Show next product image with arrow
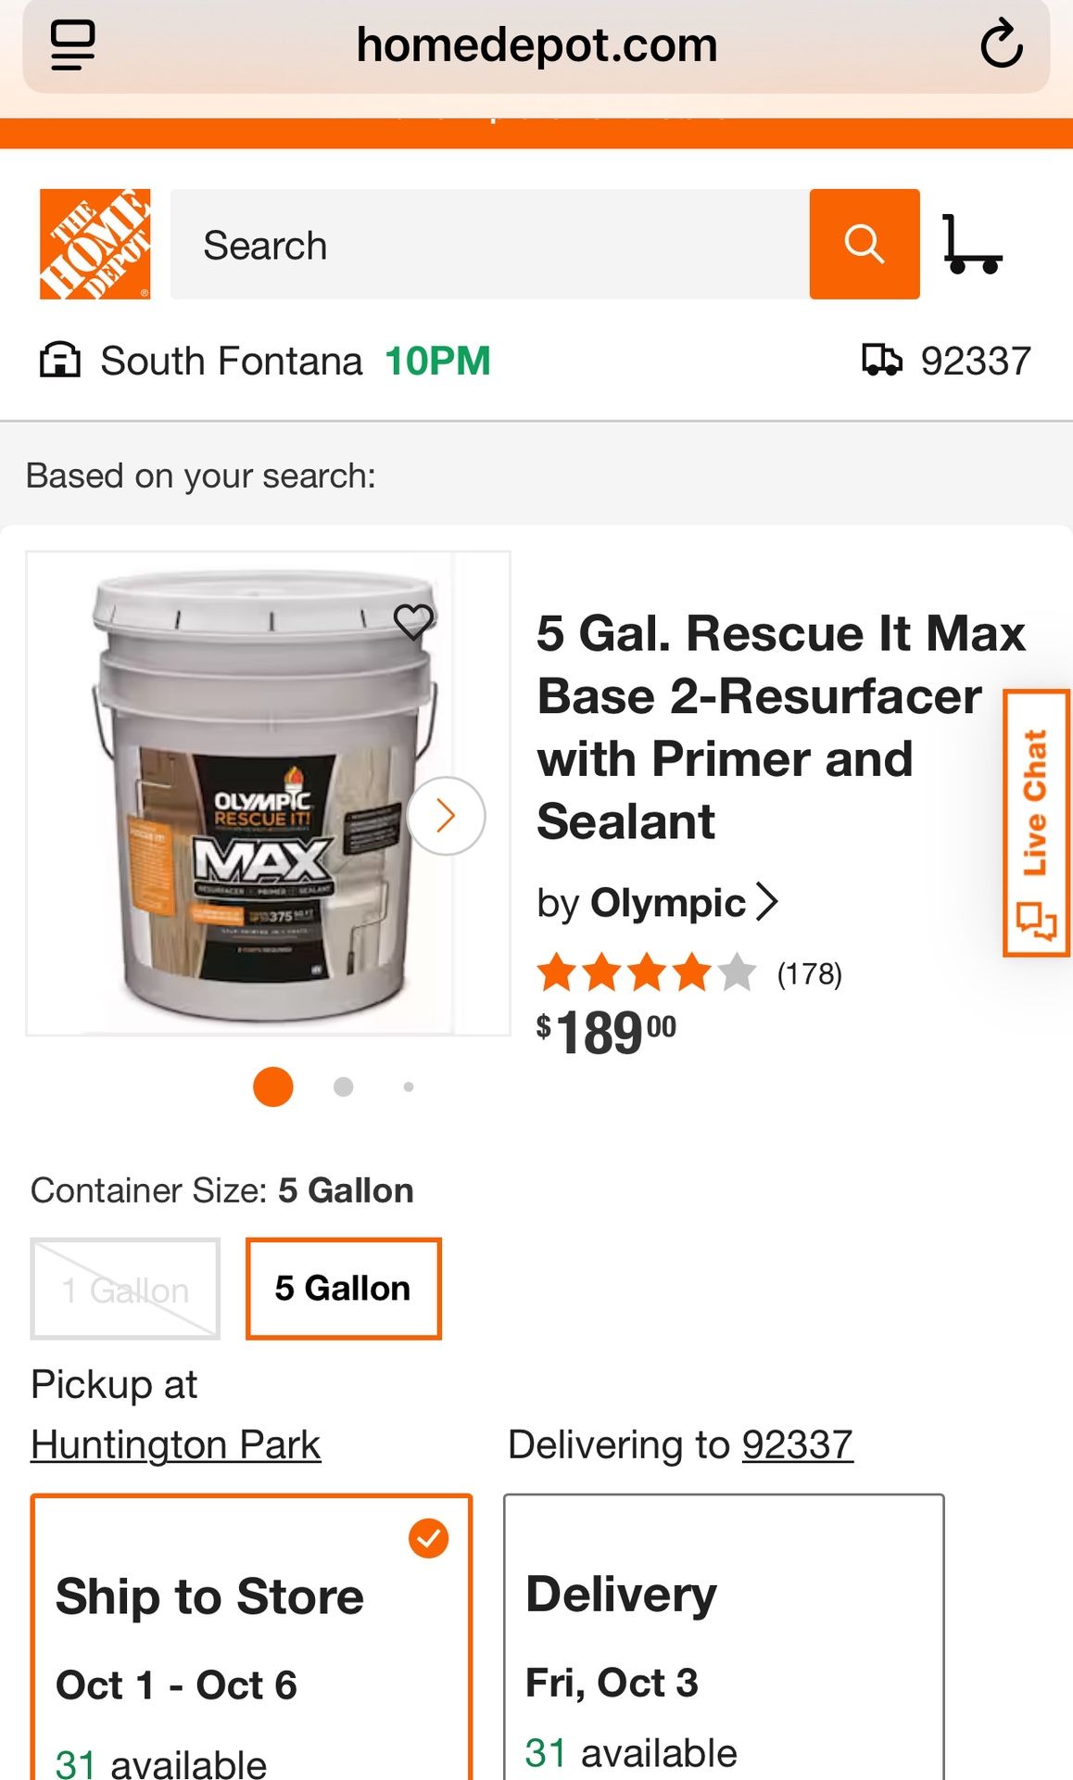1073x1780 pixels. click(446, 816)
